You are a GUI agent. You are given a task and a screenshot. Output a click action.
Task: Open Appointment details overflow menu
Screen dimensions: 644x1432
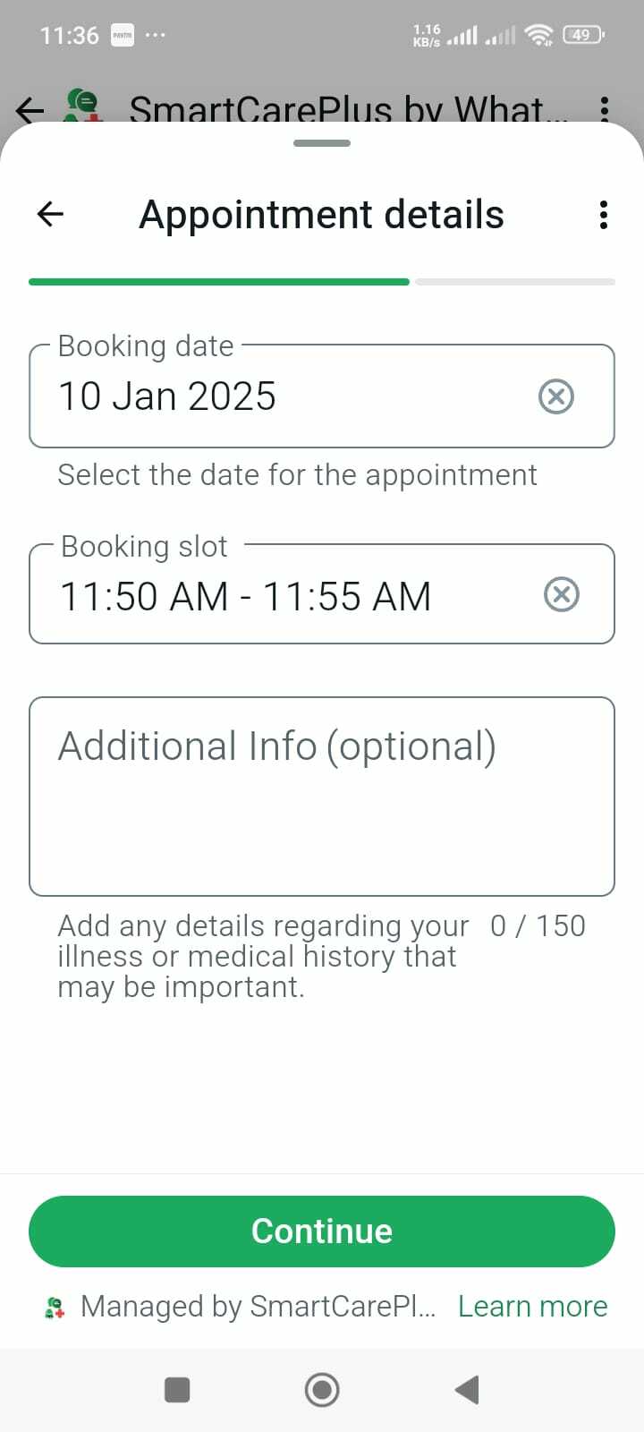(604, 215)
